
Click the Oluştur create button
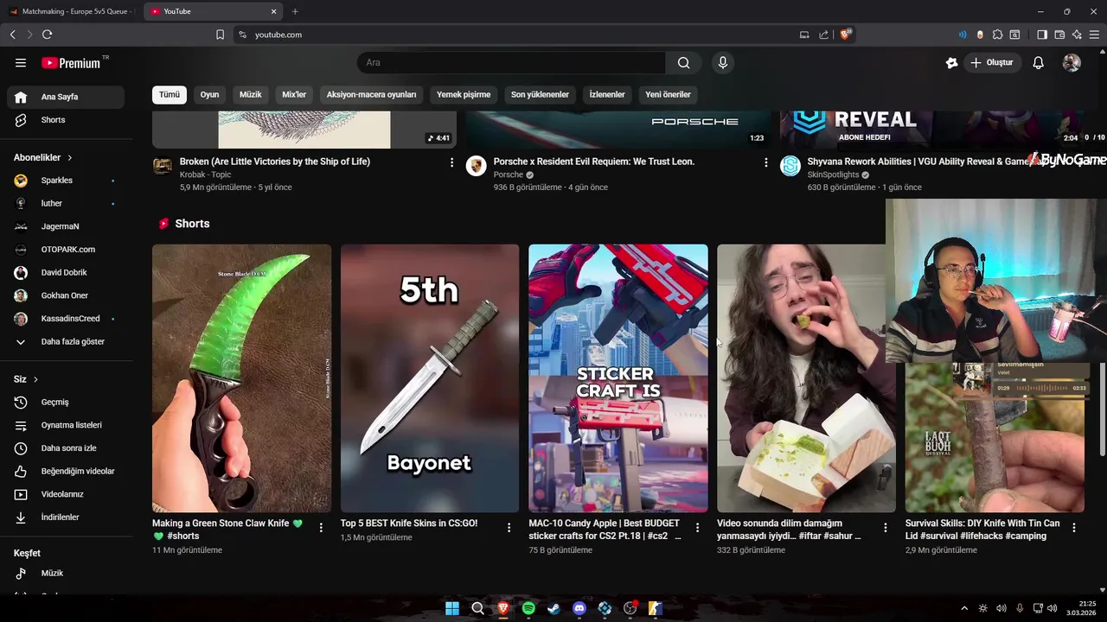pos(991,62)
